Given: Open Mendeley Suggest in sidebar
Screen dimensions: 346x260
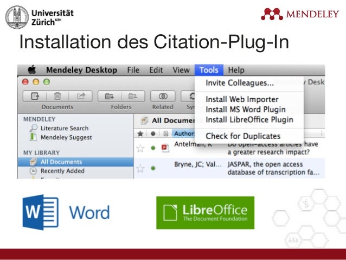Looking at the screenshot, I should pos(66,137).
